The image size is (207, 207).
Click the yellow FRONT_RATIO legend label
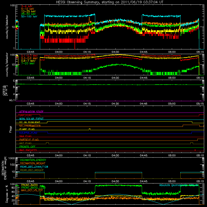29,185
